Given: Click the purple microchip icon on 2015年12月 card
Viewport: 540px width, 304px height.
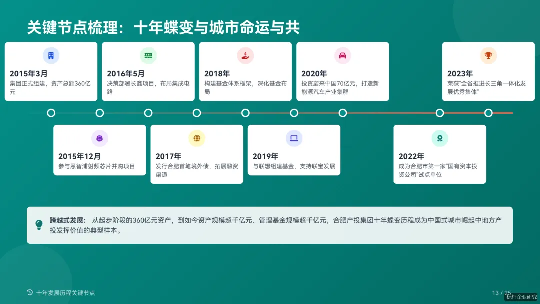Looking at the screenshot, I should [100, 138].
